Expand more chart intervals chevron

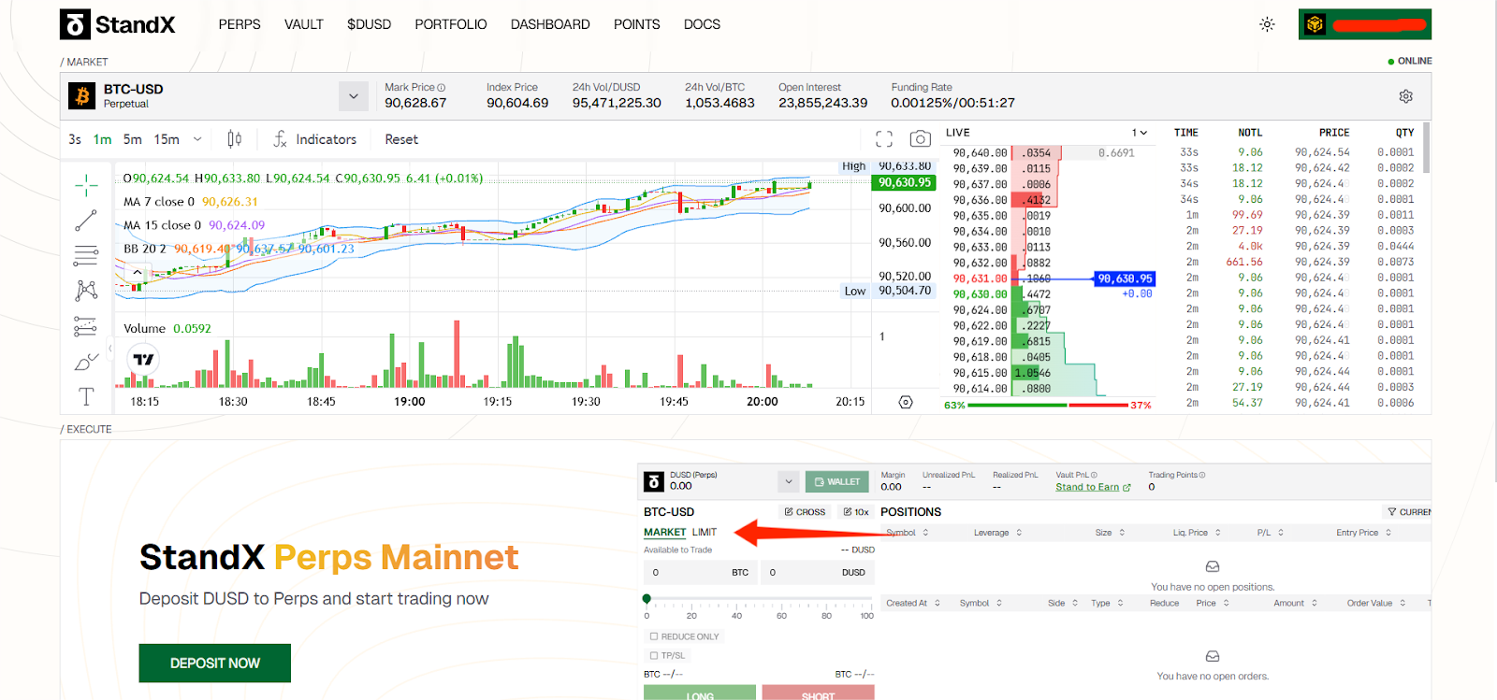pyautogui.click(x=197, y=139)
